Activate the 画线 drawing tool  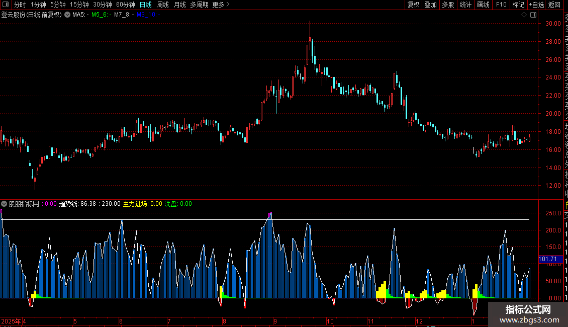coord(483,5)
